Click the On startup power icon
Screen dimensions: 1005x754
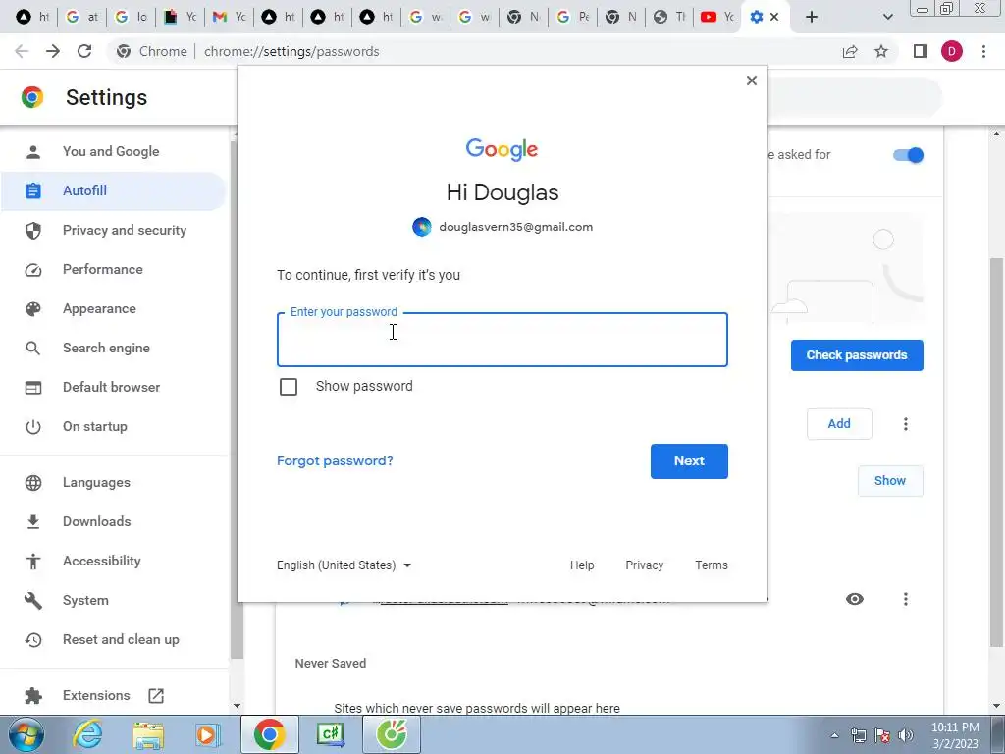(x=33, y=427)
